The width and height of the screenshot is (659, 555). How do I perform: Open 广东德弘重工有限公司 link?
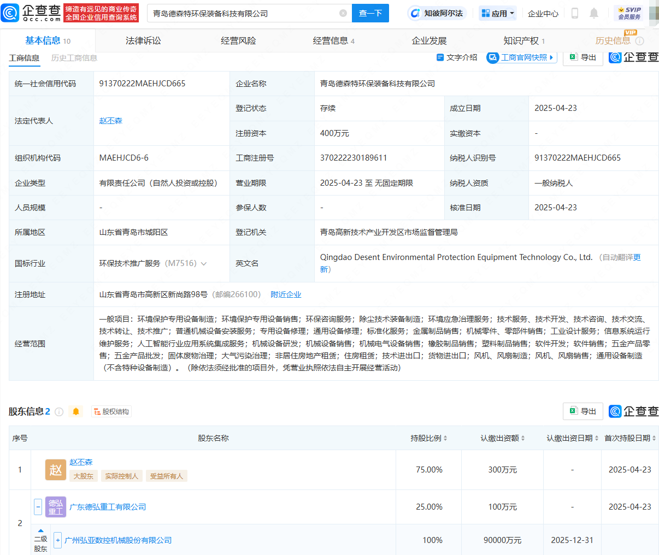pyautogui.click(x=108, y=507)
